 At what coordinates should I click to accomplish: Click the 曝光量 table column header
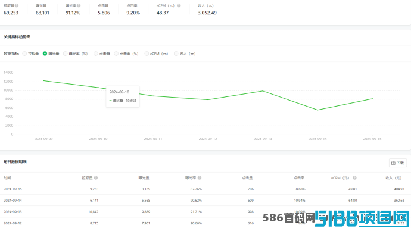coord(144,177)
